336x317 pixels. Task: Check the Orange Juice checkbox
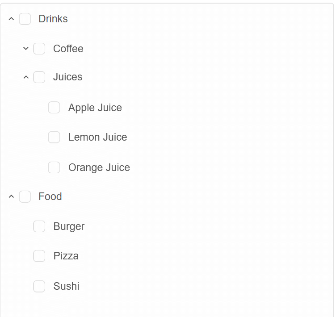click(54, 167)
